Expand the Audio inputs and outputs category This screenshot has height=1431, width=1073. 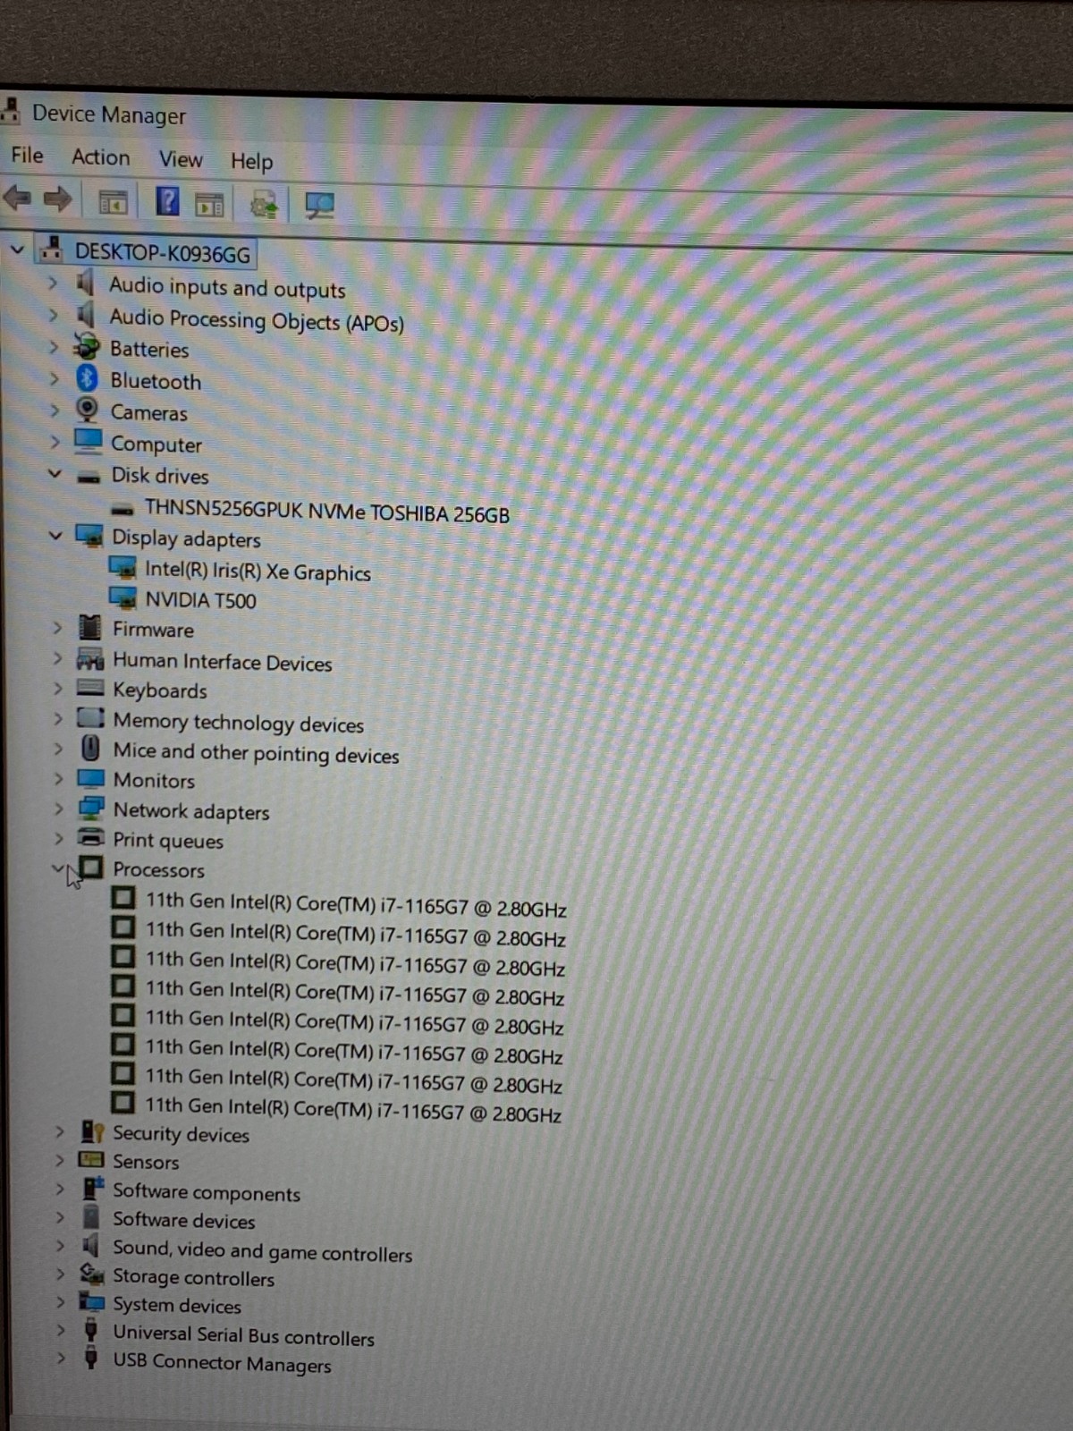click(53, 283)
